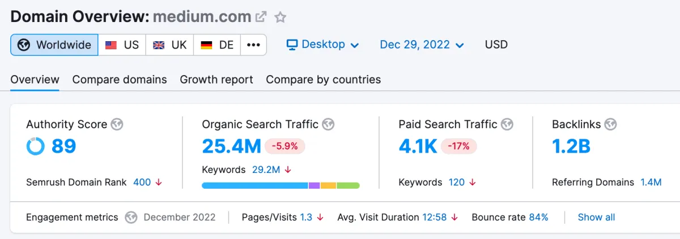
Task: Open Organic Search Traffic value 25.4M
Action: (x=231, y=147)
